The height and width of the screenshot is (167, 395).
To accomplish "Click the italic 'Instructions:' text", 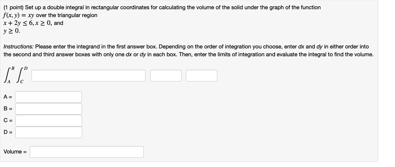I will 19,47.
